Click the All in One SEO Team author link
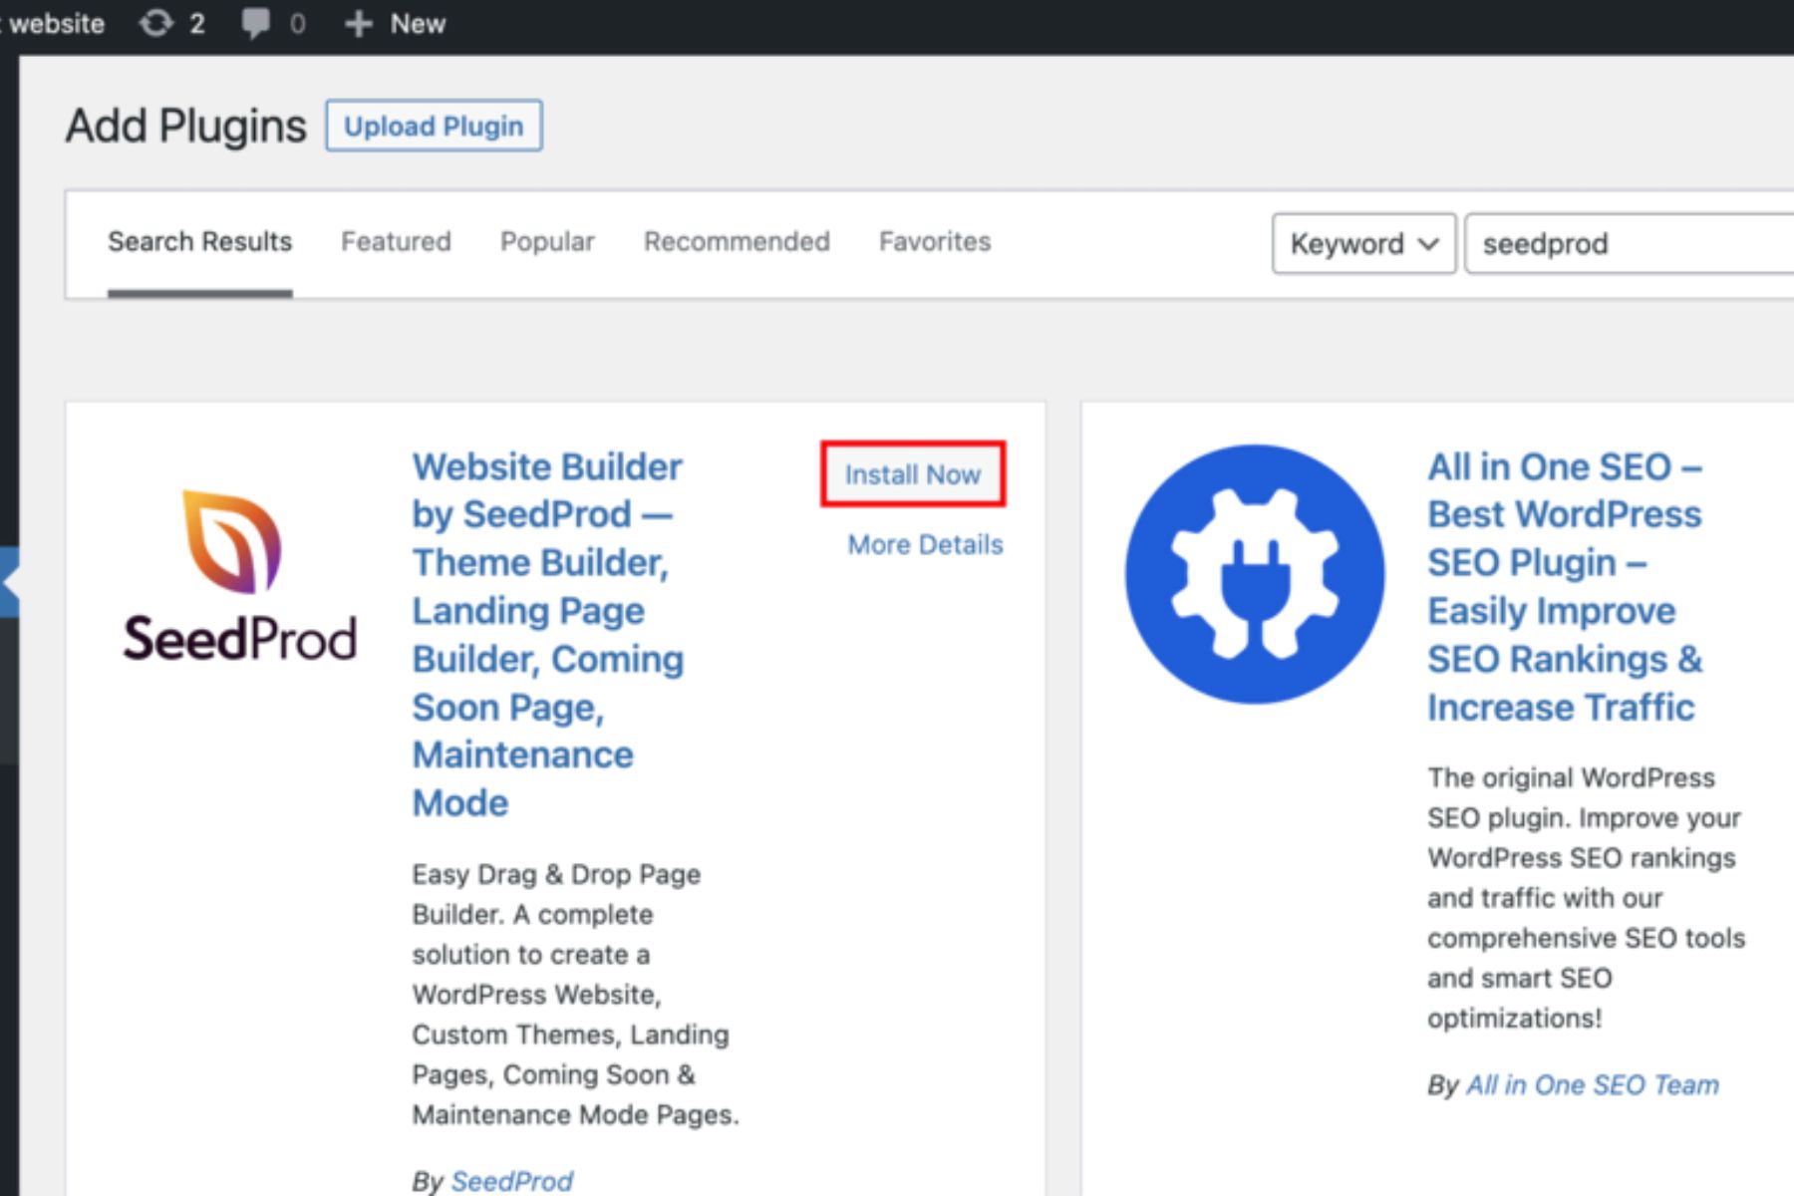The width and height of the screenshot is (1794, 1196). 1593,1084
